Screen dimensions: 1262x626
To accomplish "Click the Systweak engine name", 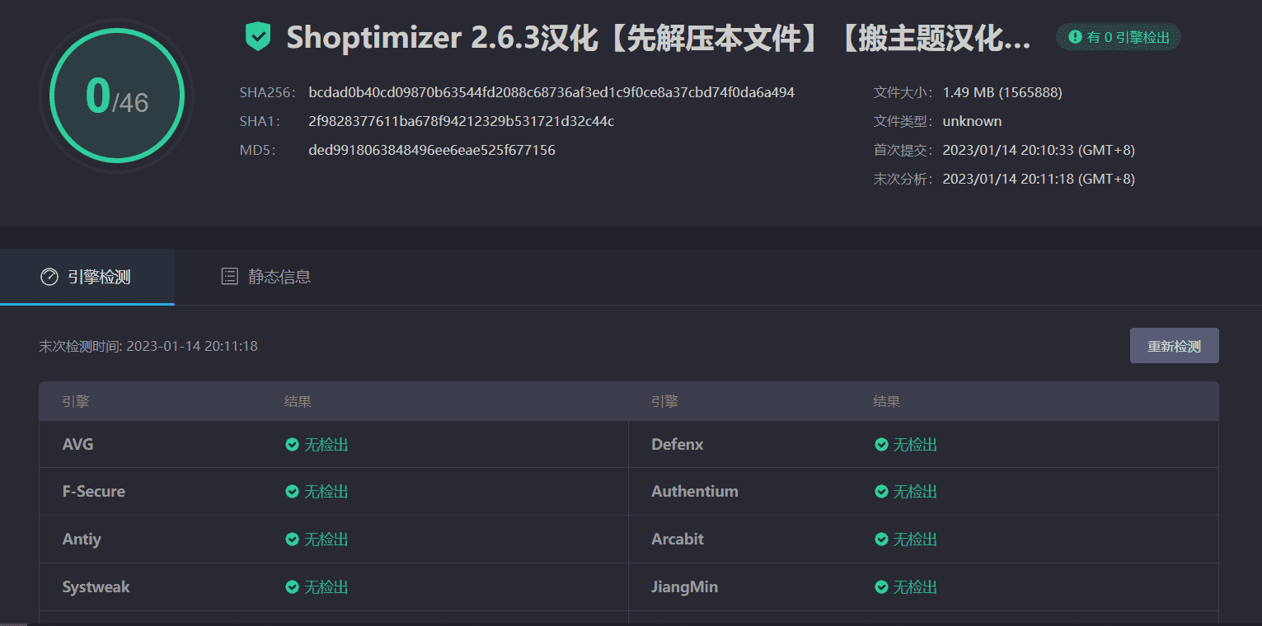I will pyautogui.click(x=96, y=587).
